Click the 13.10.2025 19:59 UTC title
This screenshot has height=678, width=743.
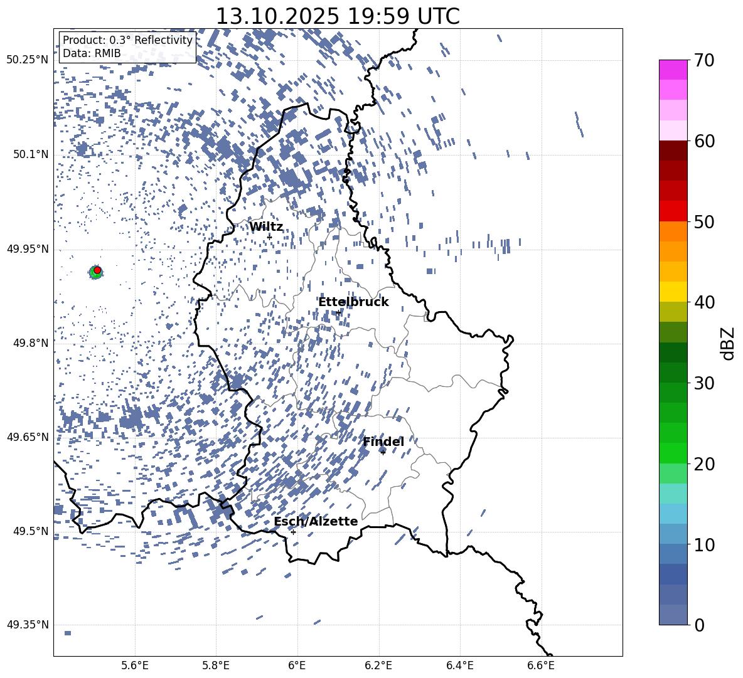click(338, 16)
